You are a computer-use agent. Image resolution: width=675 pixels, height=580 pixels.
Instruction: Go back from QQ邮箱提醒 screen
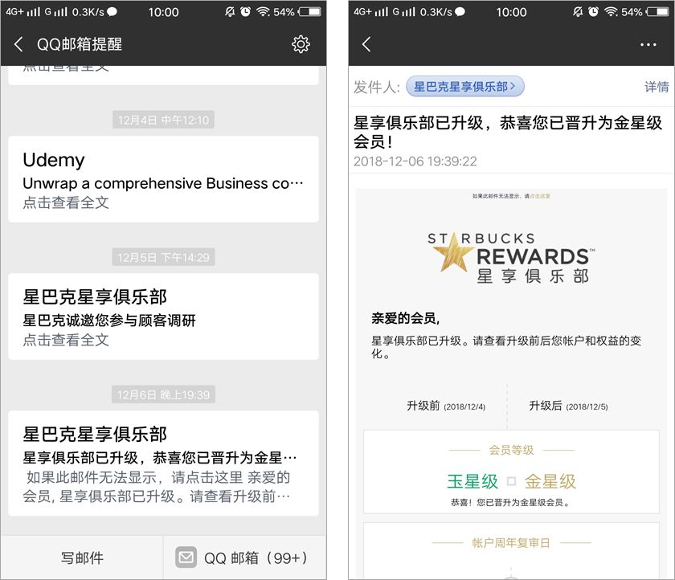(18, 44)
